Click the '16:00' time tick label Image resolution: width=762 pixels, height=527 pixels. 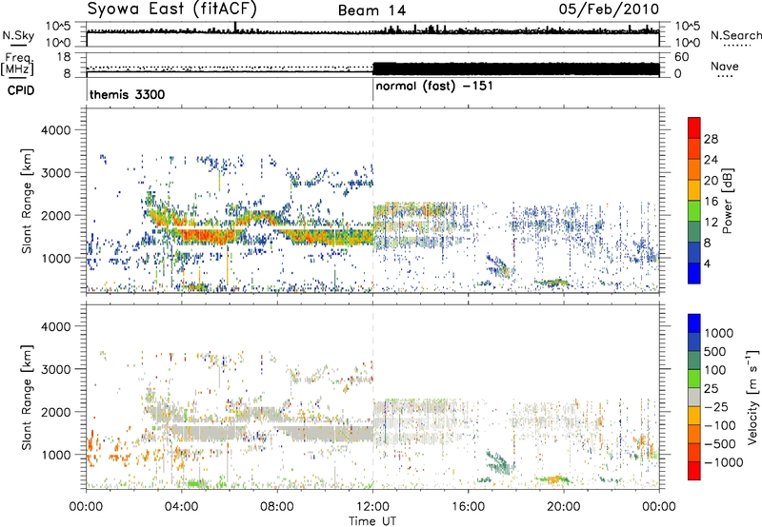click(x=468, y=507)
